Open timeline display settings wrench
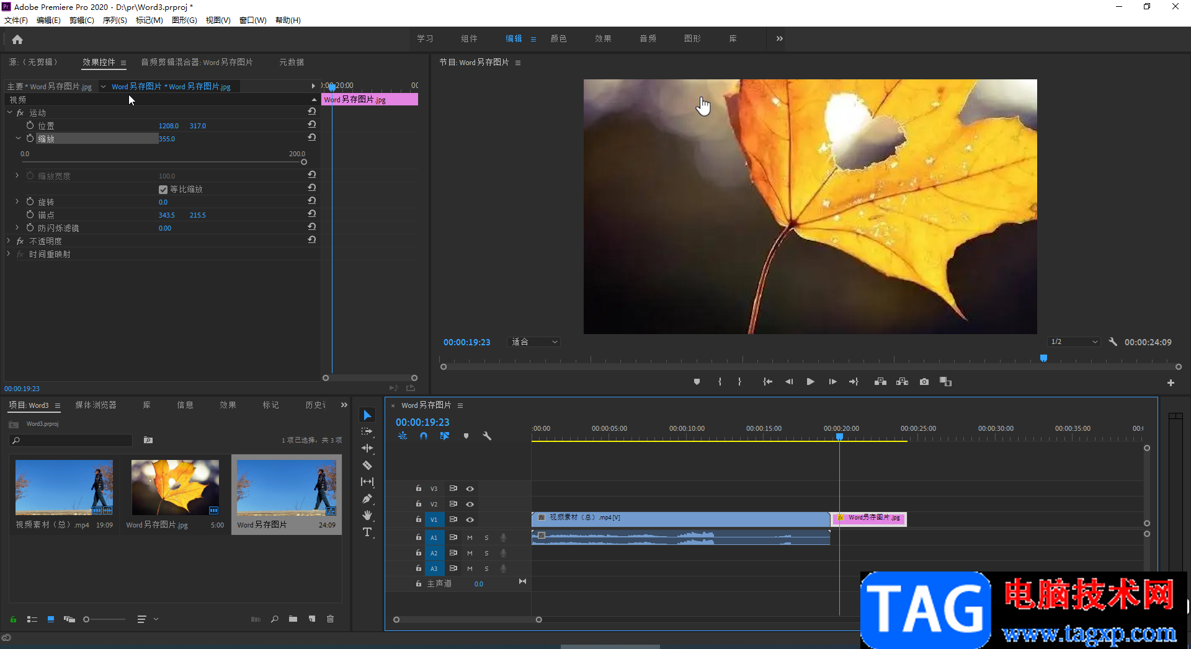The height and width of the screenshot is (649, 1191). [487, 436]
